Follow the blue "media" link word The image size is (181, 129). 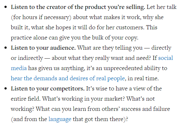coord(19,68)
